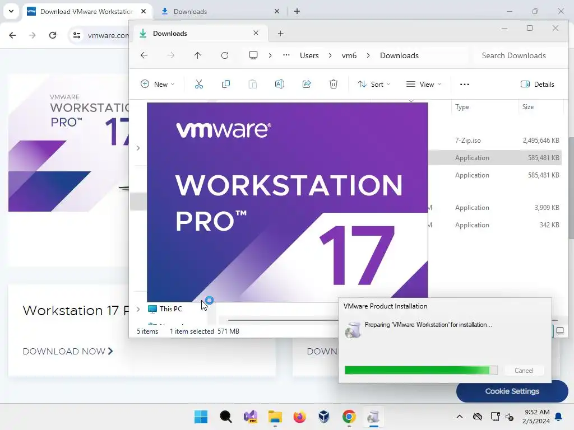This screenshot has height=430, width=574.
Task: Open the Sort dropdown menu
Action: click(374, 85)
